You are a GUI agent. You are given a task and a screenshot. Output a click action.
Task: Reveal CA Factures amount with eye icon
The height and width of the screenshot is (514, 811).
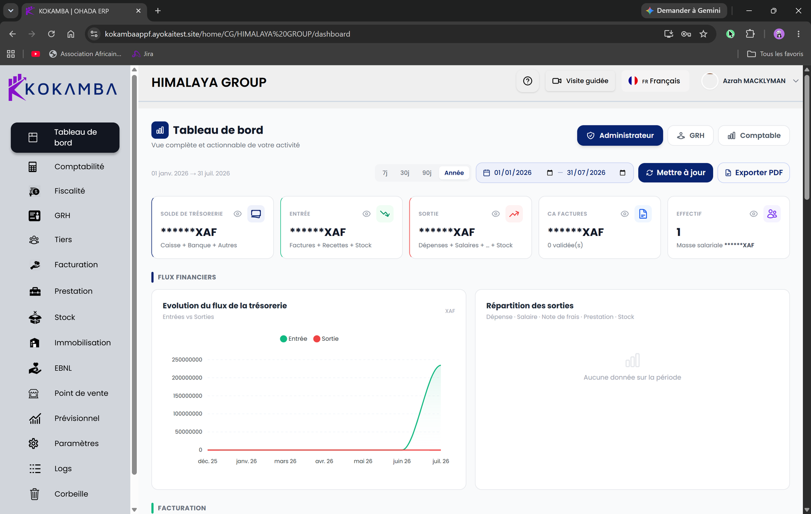624,214
